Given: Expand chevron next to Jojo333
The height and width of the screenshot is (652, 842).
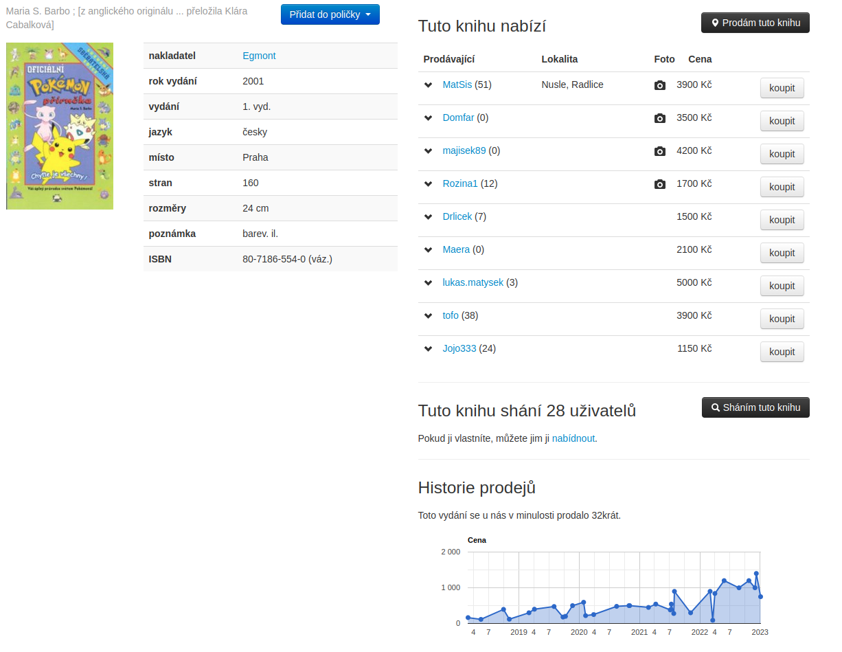Looking at the screenshot, I should 428,349.
